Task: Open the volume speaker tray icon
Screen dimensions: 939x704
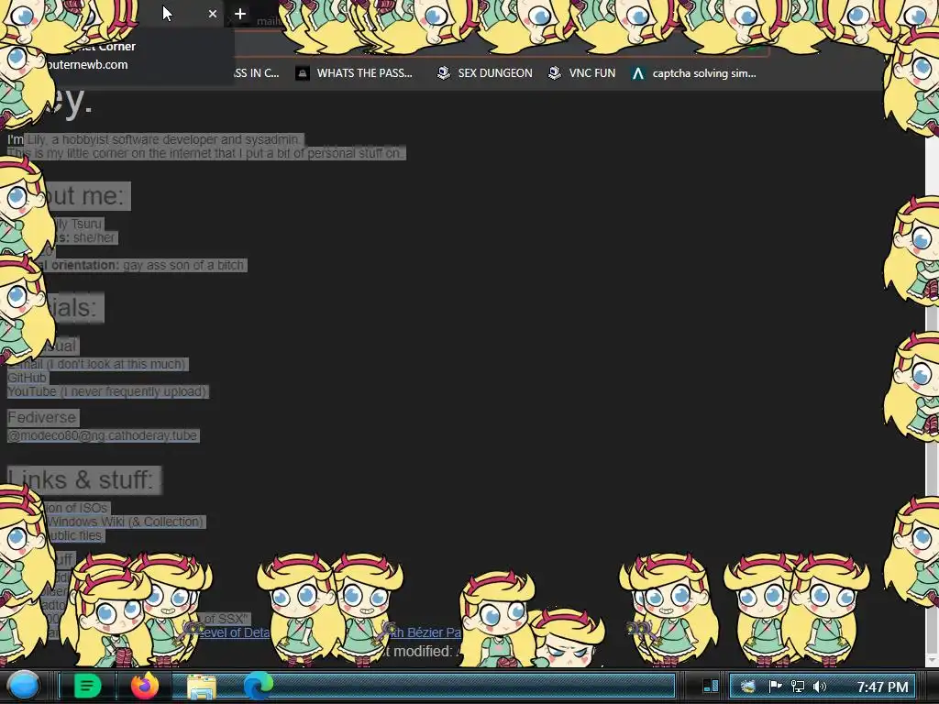Action: (x=819, y=686)
